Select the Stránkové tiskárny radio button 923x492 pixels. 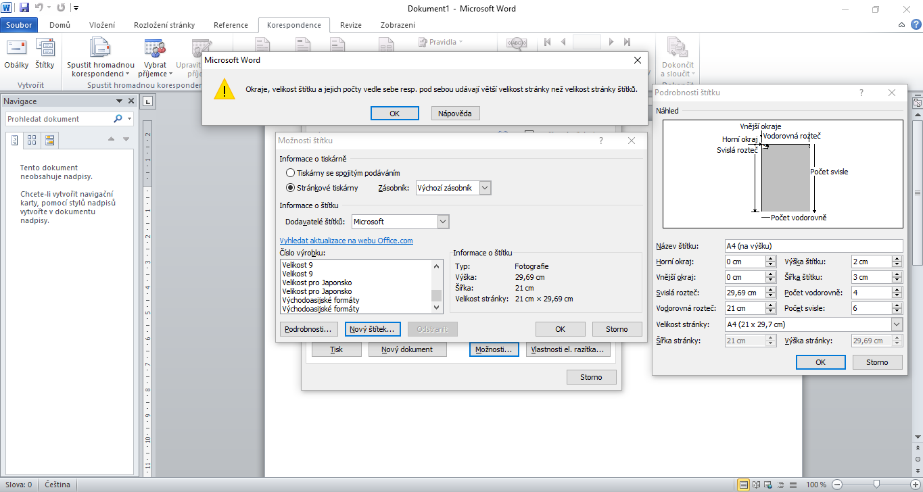click(290, 188)
